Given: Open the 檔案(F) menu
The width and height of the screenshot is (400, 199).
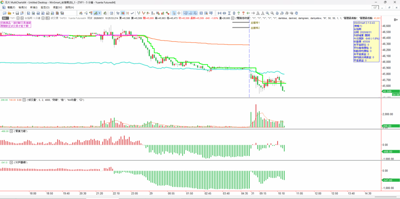Looking at the screenshot, I should click(11, 7).
